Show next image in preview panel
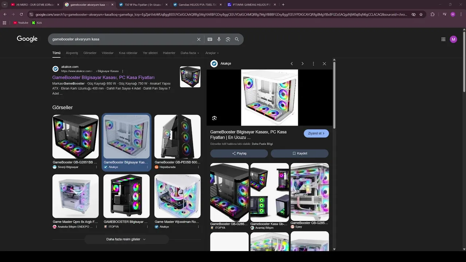 (x=303, y=64)
